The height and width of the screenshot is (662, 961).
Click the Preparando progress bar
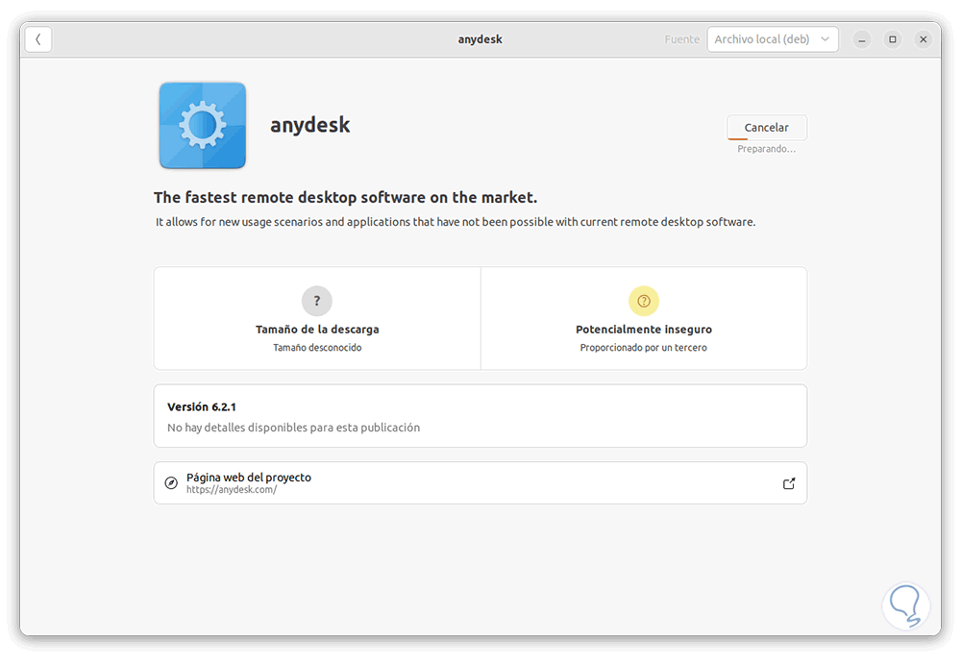pyautogui.click(x=766, y=139)
